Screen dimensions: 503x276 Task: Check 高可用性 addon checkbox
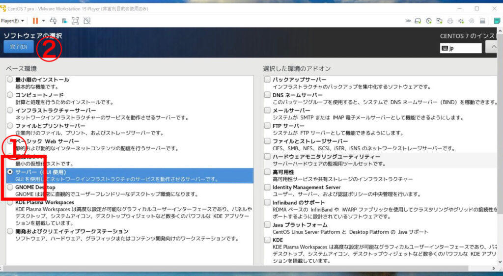click(267, 171)
